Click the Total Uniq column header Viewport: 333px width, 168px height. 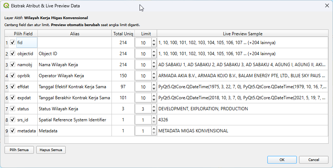[x=123, y=33]
